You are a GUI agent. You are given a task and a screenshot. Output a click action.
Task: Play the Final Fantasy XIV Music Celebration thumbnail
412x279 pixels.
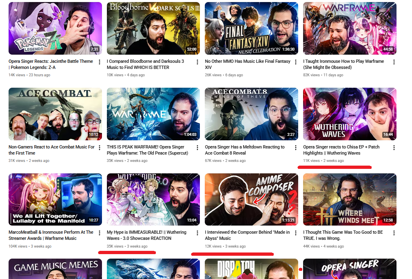tap(251, 29)
